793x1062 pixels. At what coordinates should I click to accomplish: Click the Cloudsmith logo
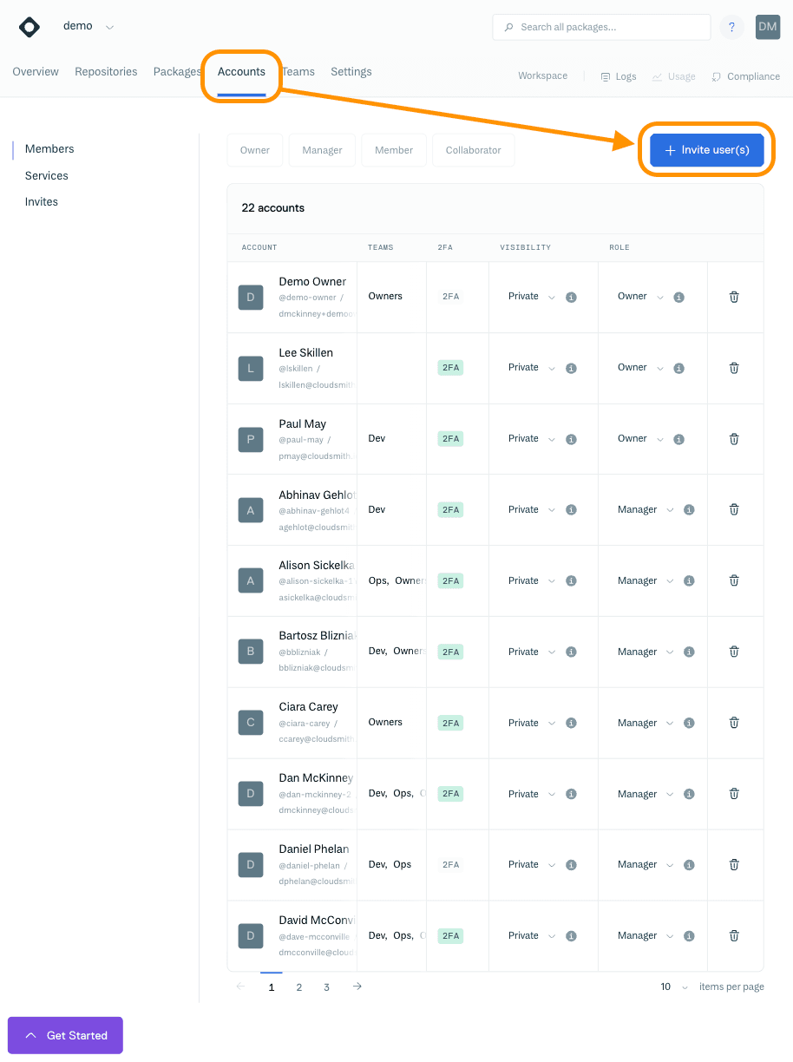click(x=29, y=27)
